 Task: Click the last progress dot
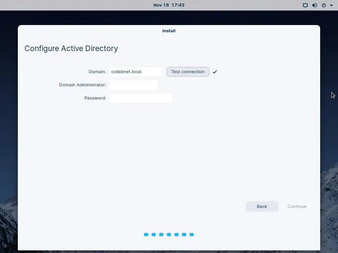pos(191,235)
